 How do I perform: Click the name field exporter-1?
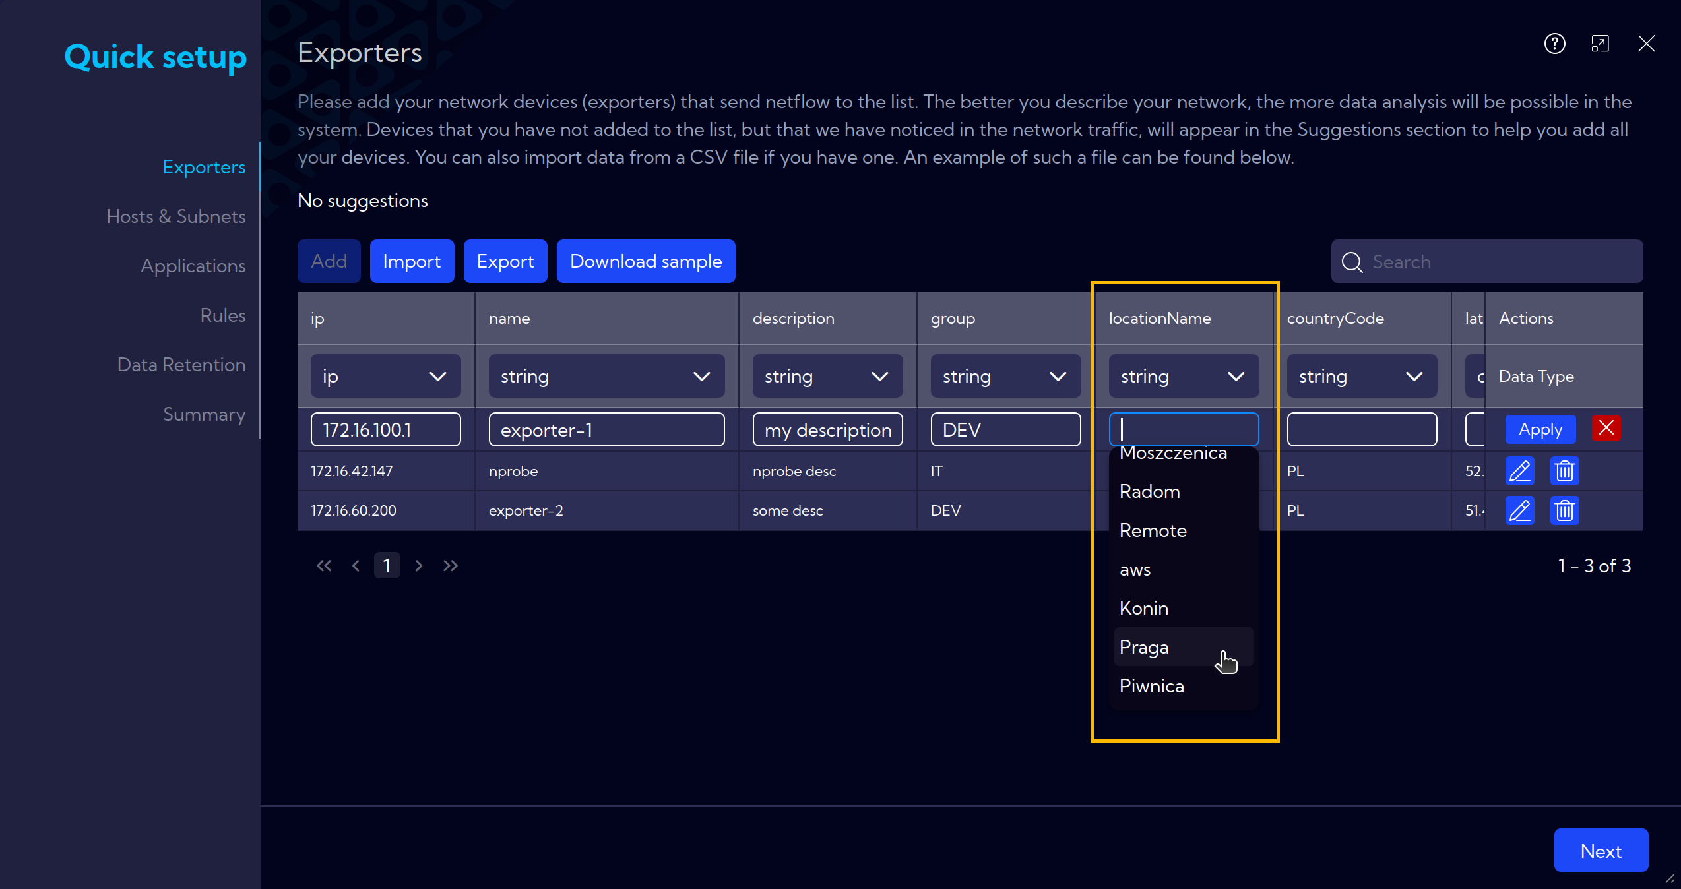click(606, 429)
